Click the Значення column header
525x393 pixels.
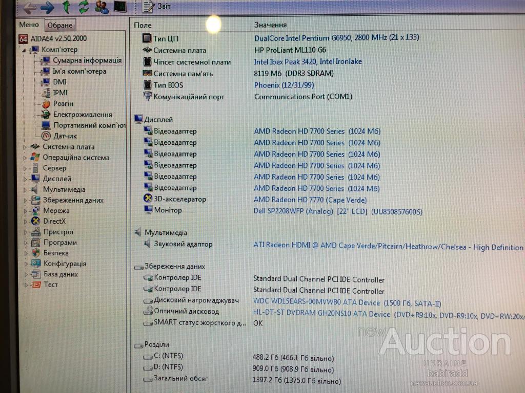(x=270, y=25)
